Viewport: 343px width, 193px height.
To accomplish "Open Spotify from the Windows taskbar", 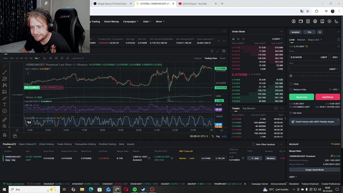I will (135, 190).
